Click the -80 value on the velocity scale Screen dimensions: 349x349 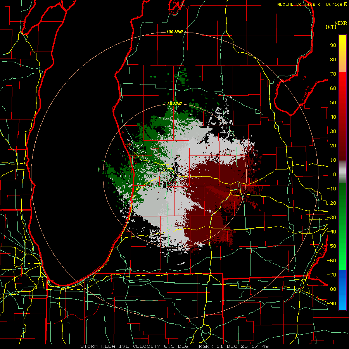coord(332,289)
